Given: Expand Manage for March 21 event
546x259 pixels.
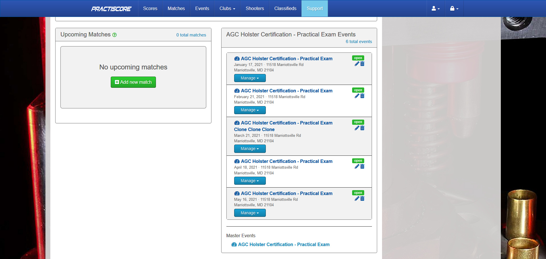Looking at the screenshot, I should point(250,149).
